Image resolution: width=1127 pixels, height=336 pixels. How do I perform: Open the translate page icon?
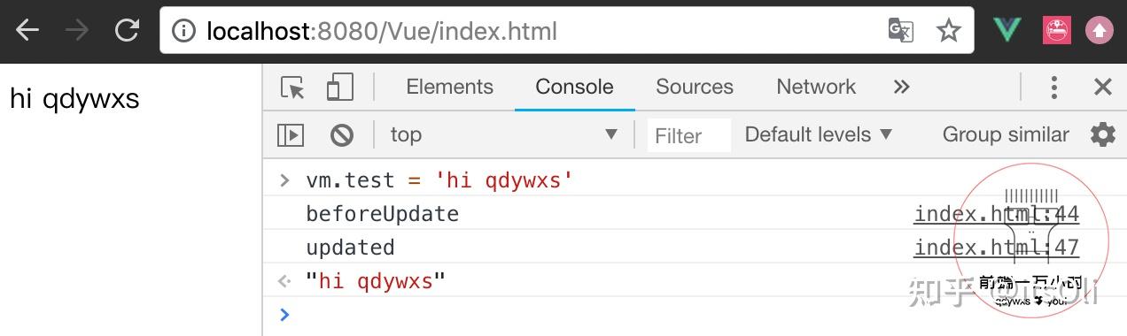(x=900, y=31)
